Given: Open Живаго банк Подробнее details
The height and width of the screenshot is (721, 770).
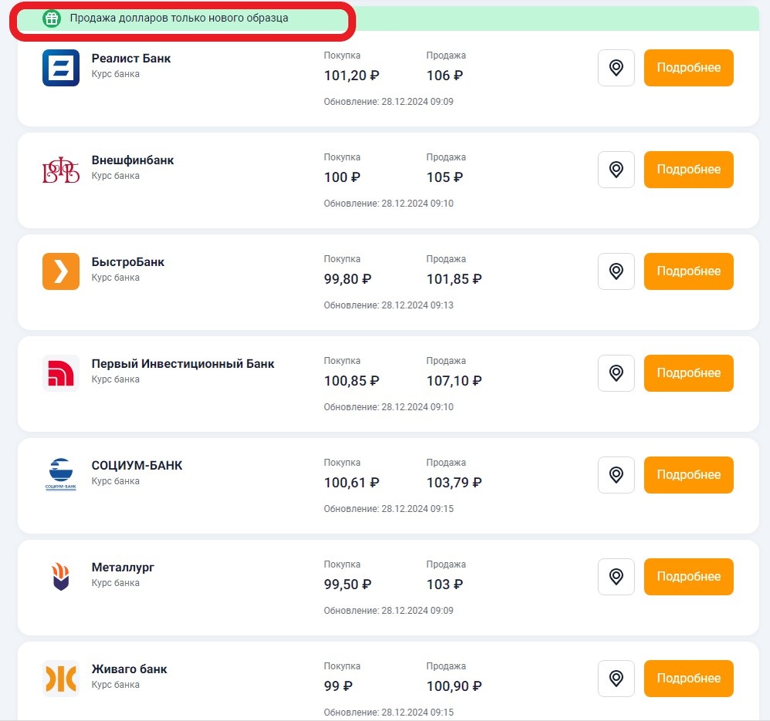Looking at the screenshot, I should coord(688,679).
